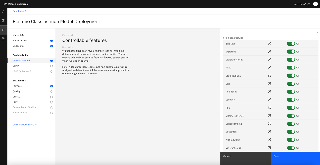
Task: Click the Location data type icon
Action: tap(269, 100)
